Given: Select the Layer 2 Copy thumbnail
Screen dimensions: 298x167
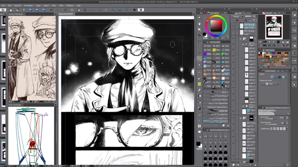Looking at the screenshot, I should (x=241, y=26).
